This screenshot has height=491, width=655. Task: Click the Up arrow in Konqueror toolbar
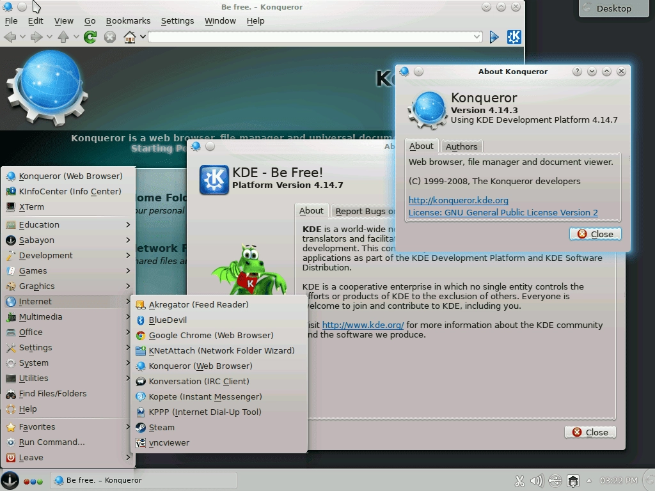coord(63,37)
